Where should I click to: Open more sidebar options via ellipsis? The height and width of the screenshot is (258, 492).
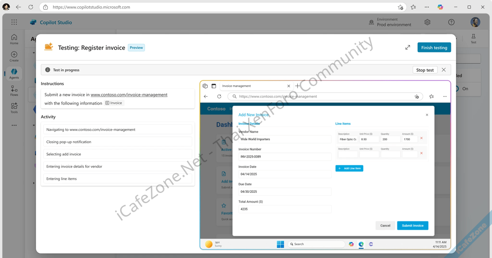pos(14,125)
